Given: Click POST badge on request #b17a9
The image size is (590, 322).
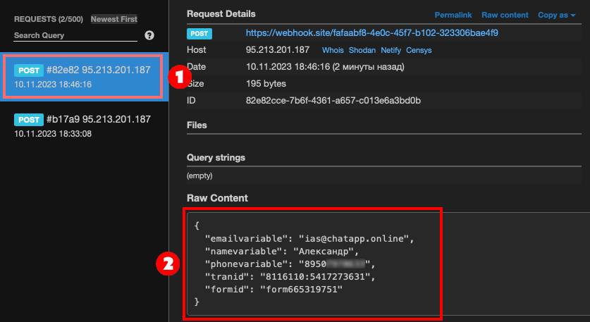Looking at the screenshot, I should tap(28, 120).
